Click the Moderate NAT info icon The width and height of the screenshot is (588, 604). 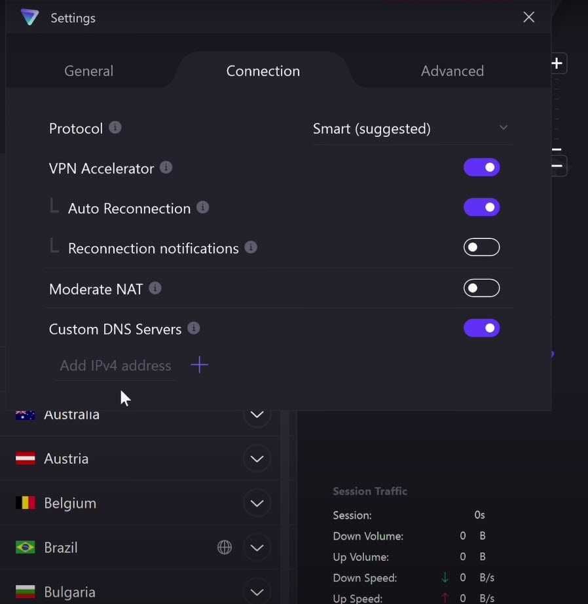click(x=155, y=288)
